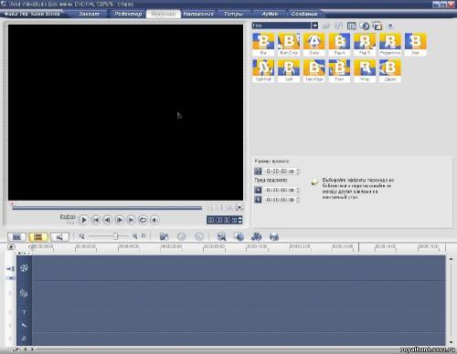The width and height of the screenshot is (457, 354).
Task: Switch to Storyboard view mode
Action: [16, 236]
